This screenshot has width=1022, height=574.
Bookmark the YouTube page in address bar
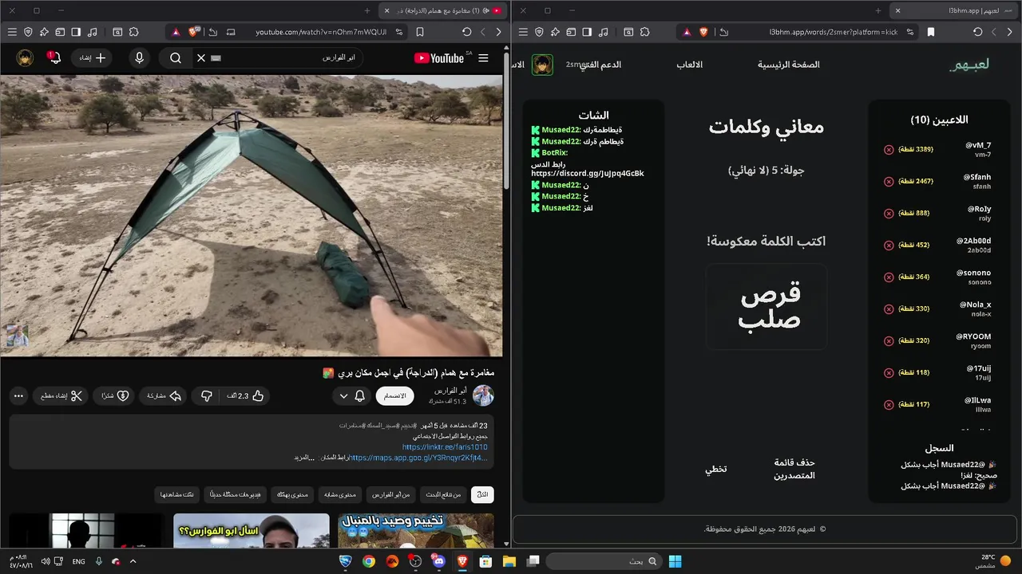pos(420,32)
